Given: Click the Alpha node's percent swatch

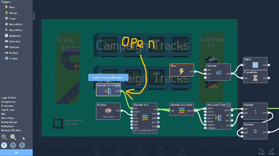Looking at the screenshot, I should tap(255, 65).
